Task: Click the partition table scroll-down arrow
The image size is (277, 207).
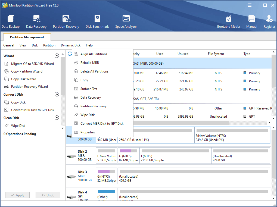Action: point(273,118)
